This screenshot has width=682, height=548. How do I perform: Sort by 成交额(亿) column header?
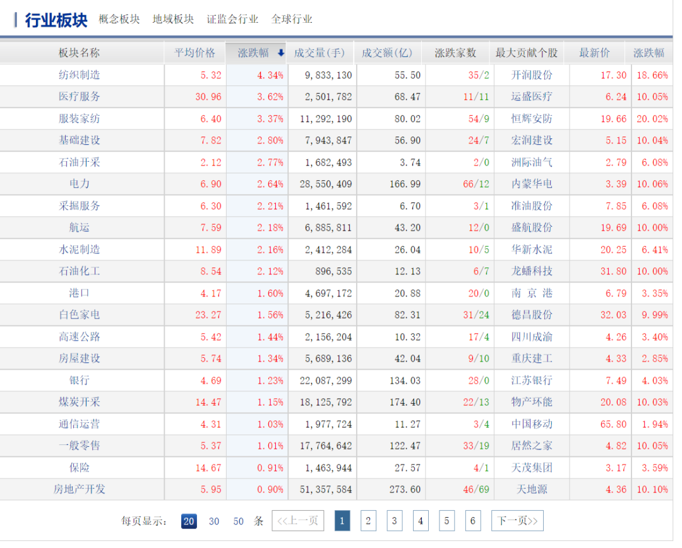tap(387, 53)
